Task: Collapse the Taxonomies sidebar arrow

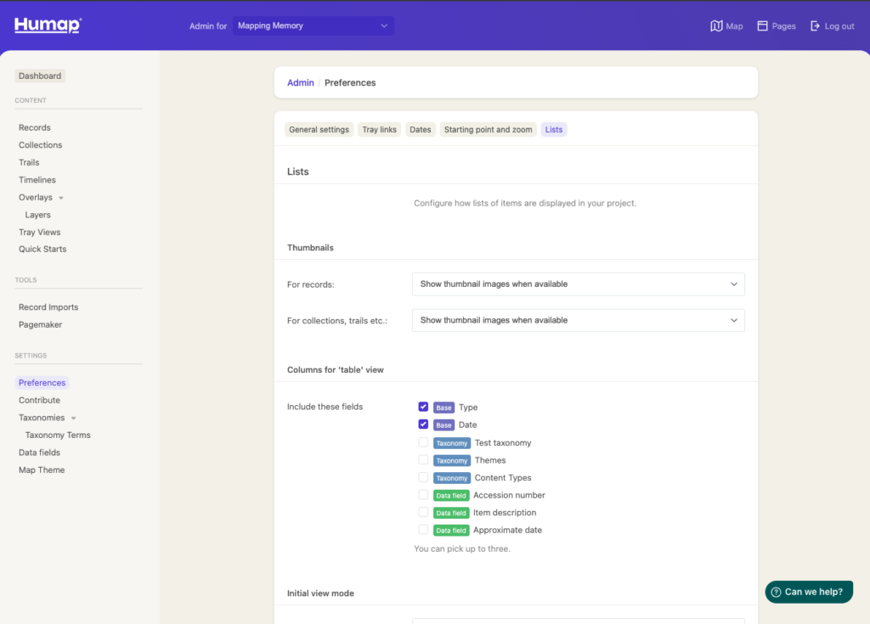Action: tap(73, 419)
